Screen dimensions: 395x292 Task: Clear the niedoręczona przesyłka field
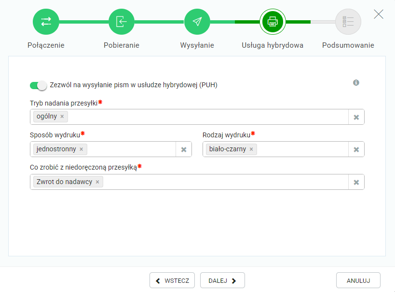coord(356,182)
